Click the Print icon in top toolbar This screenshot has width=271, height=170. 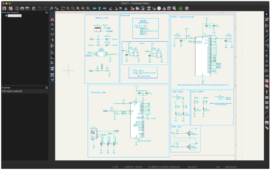22,8
